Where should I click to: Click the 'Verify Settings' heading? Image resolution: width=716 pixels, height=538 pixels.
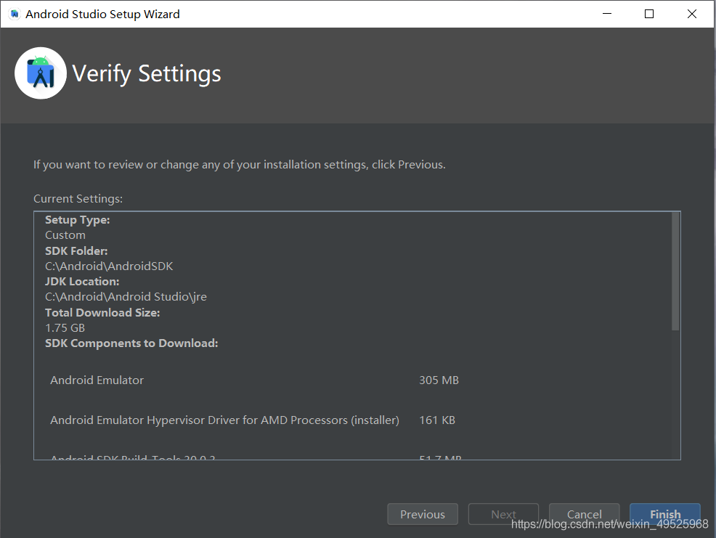[x=147, y=73]
